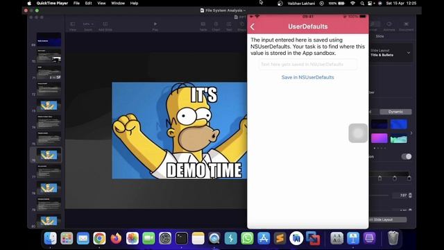The height and width of the screenshot is (250, 444).
Task: Click the rightmost gradient stop handle
Action: point(409,178)
